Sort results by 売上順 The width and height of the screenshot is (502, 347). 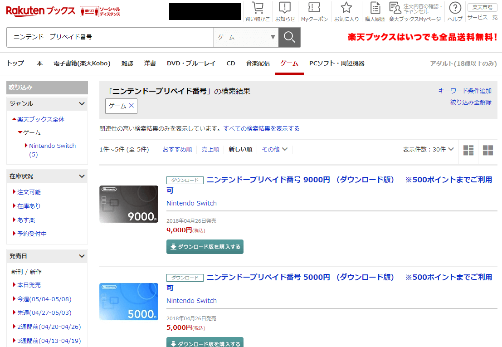tap(210, 150)
